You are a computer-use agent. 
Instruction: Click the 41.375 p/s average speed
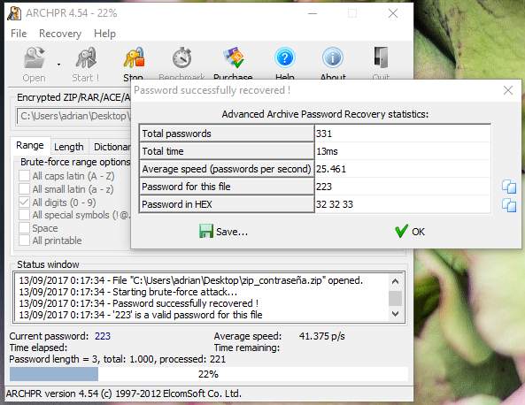click(x=321, y=336)
